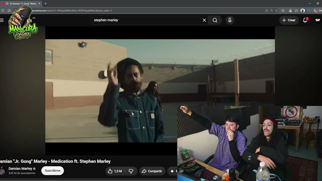Reload the page with the refresh icon
This screenshot has width=322, height=181.
[3, 11]
